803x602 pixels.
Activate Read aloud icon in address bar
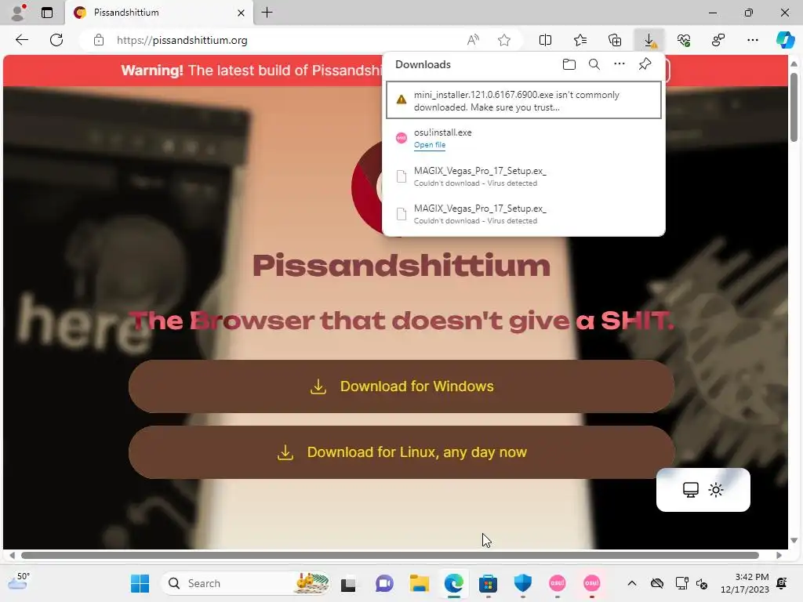(x=473, y=40)
